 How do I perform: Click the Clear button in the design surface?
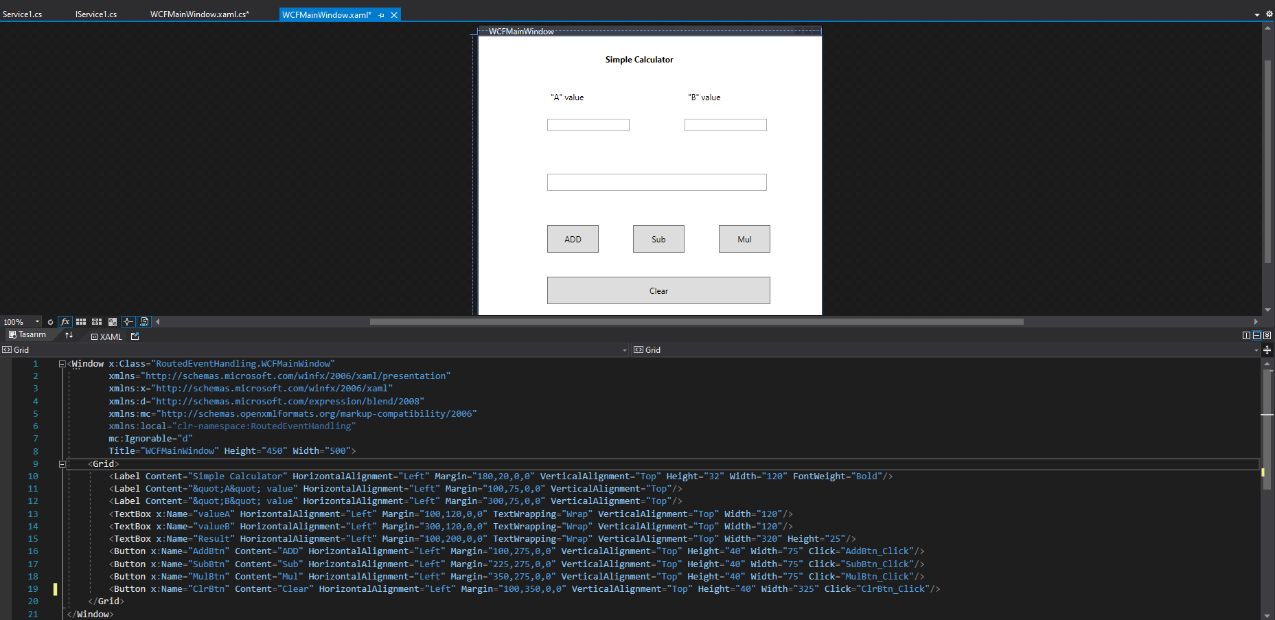coord(658,290)
